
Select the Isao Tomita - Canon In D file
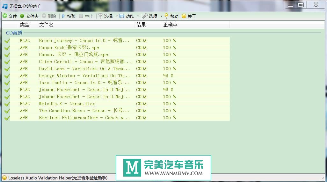tap(84, 83)
